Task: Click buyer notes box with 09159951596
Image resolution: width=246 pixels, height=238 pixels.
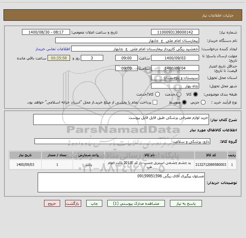Action: coord(121,182)
